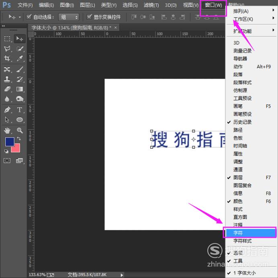
Task: Select the History Brush tool
Action: coord(20,79)
